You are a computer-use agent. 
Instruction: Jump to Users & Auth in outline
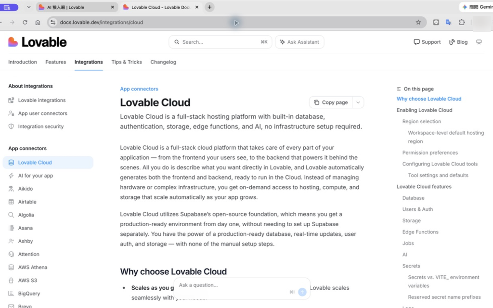[x=417, y=209]
